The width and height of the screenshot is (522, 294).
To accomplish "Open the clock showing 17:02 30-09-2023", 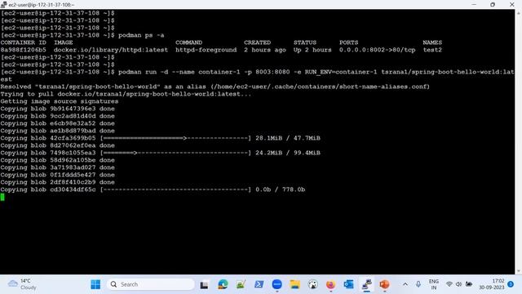I will (492, 284).
